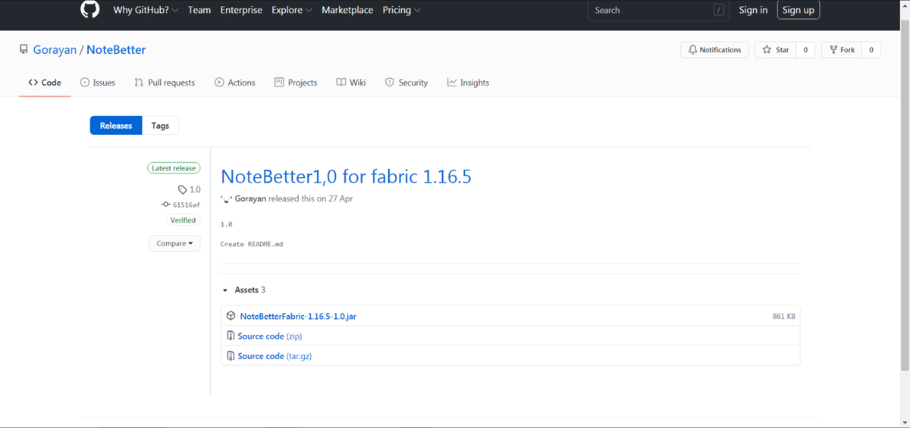Open the Why GitHub? dropdown menu

pos(146,10)
